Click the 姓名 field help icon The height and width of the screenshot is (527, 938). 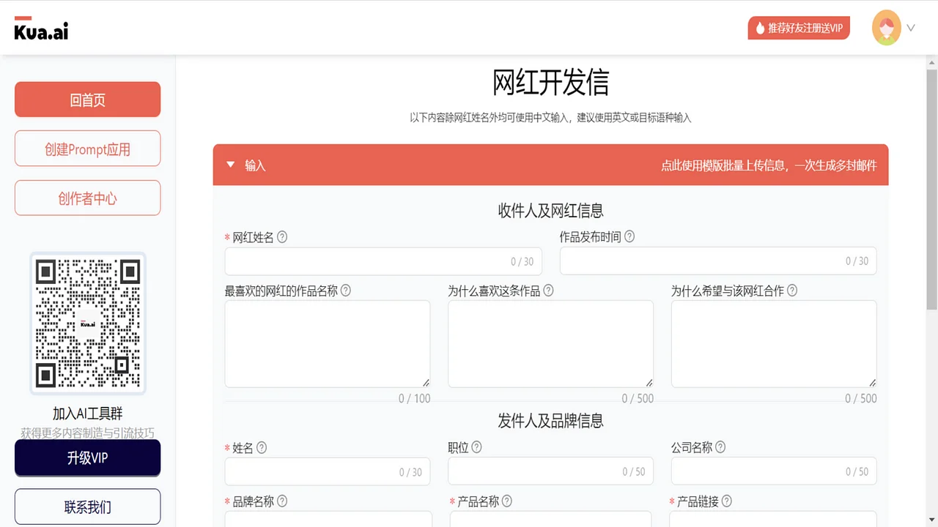point(262,447)
